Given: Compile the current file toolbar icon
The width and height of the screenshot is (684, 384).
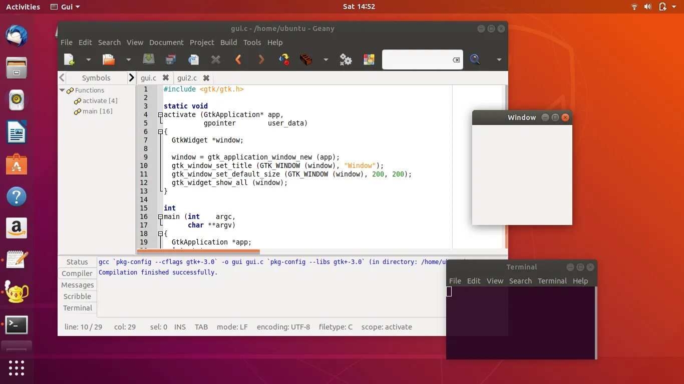Looking at the screenshot, I should click(284, 59).
